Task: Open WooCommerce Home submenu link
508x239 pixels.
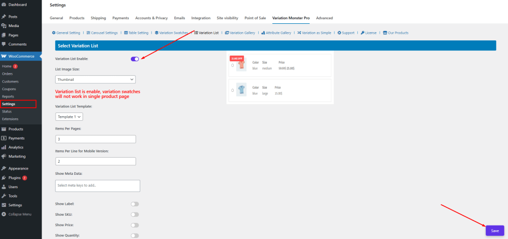Action: point(6,66)
